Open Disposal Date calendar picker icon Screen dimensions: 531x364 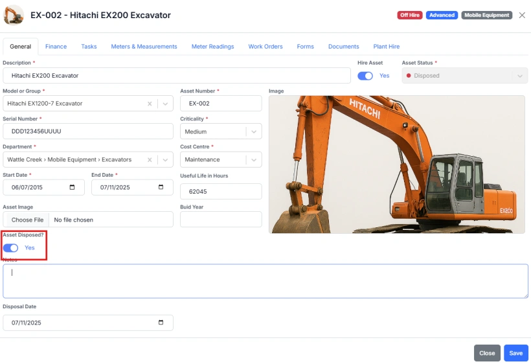(161, 323)
